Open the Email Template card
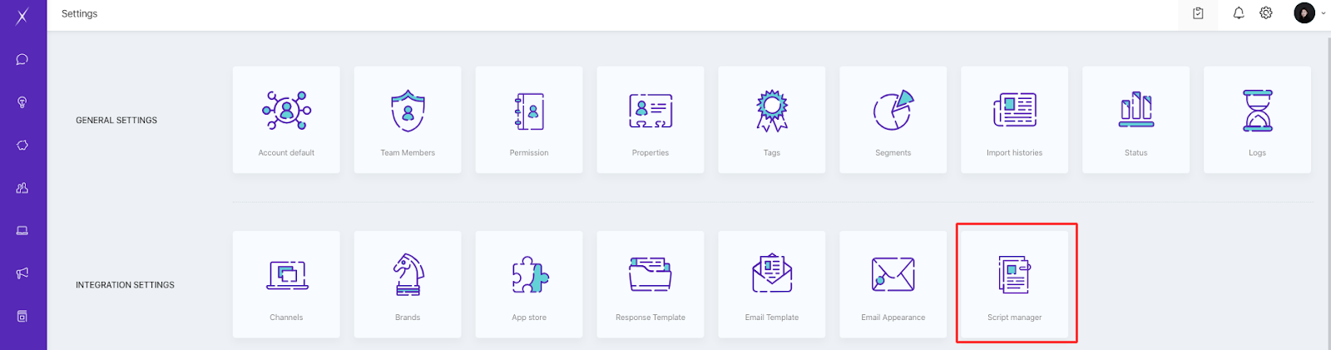 (x=772, y=284)
